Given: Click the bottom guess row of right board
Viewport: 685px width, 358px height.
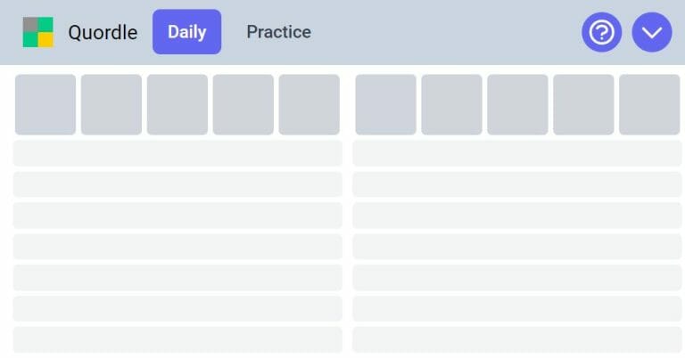Looking at the screenshot, I should 517,339.
